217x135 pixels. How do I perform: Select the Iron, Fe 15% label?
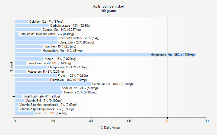[x=60, y=46]
